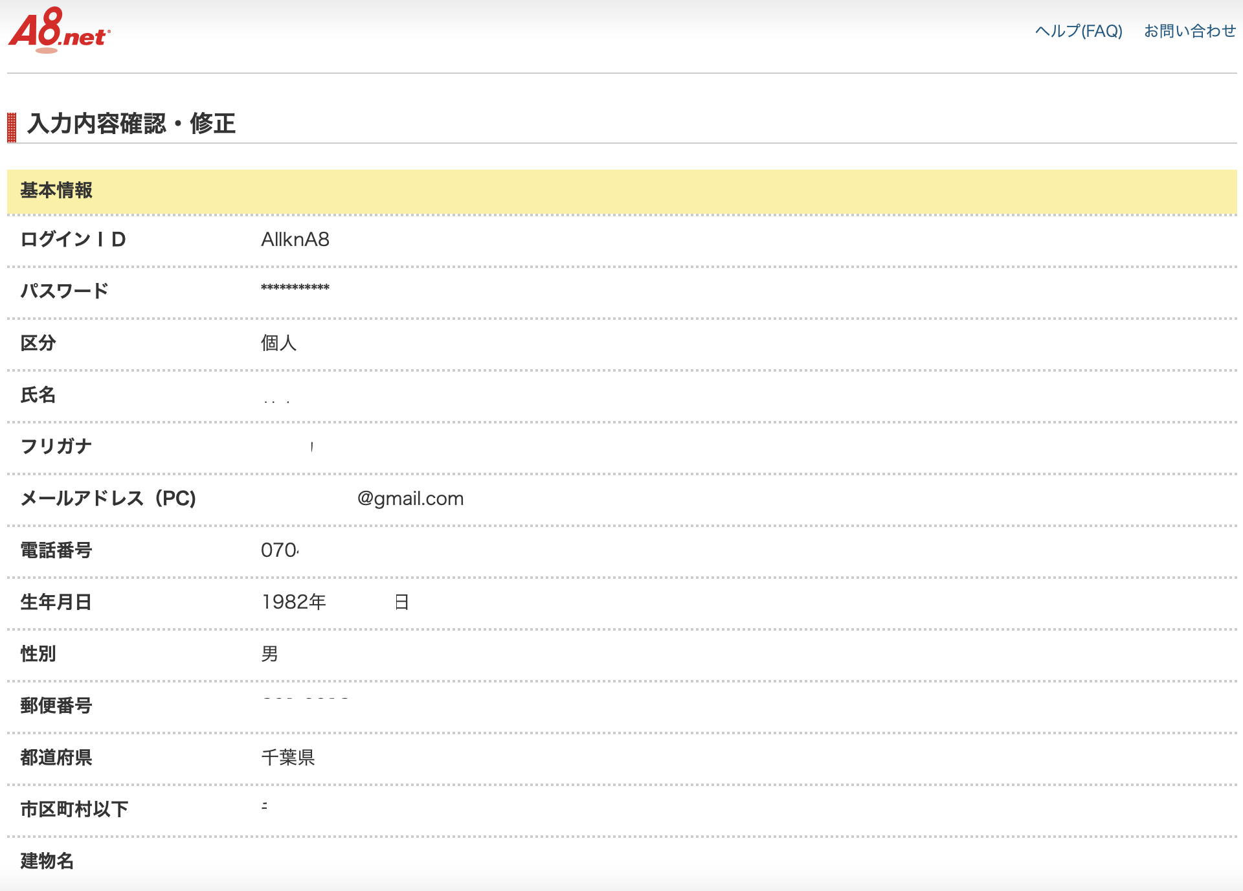Click the 都道府県 label
The height and width of the screenshot is (891, 1243).
(x=56, y=757)
